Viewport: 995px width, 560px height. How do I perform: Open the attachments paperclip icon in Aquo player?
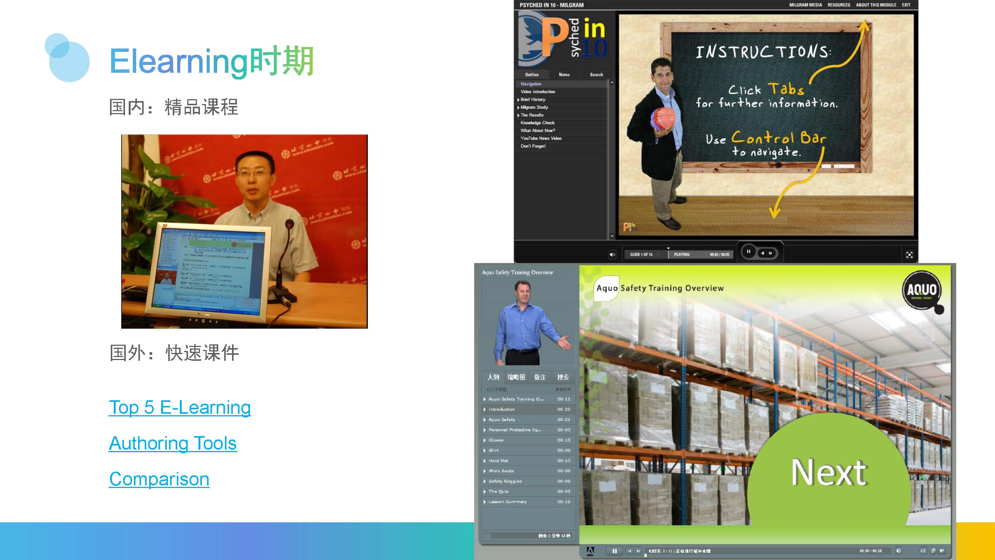933,551
